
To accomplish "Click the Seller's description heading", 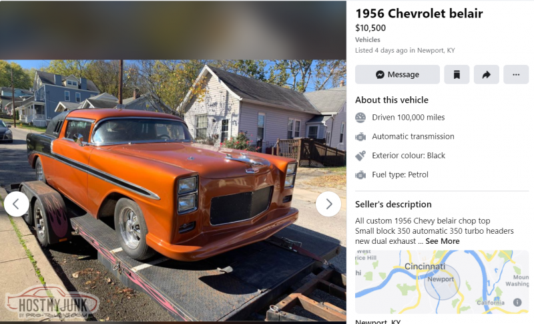I will click(x=393, y=204).
